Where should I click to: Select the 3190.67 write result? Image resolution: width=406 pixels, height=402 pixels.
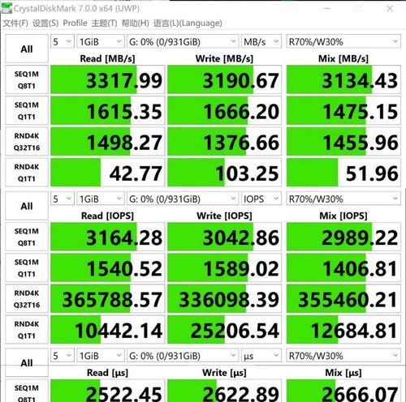pos(224,80)
